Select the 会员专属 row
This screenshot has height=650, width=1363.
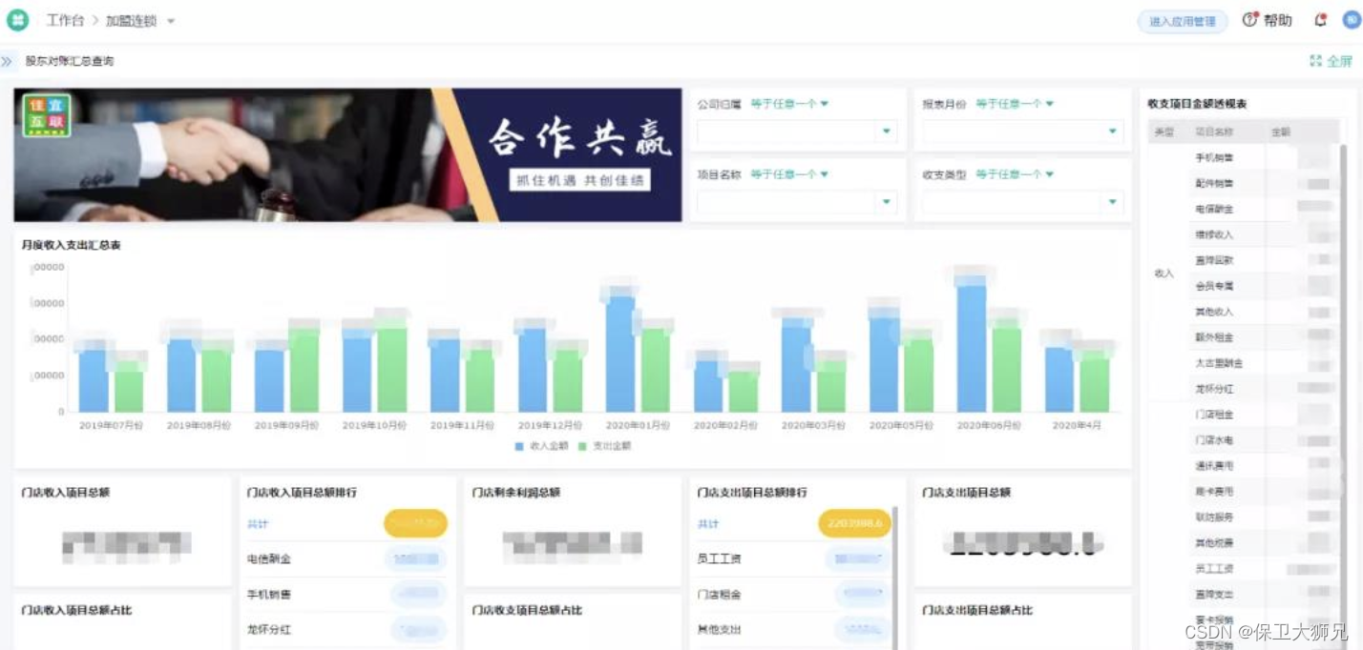click(1266, 286)
